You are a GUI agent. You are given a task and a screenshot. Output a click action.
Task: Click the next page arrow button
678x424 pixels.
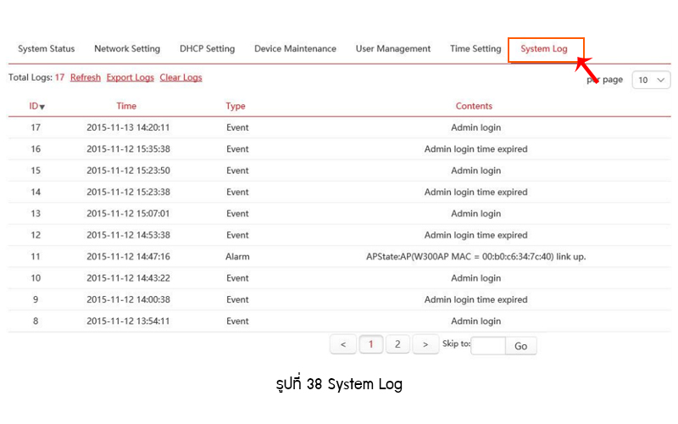tap(425, 344)
